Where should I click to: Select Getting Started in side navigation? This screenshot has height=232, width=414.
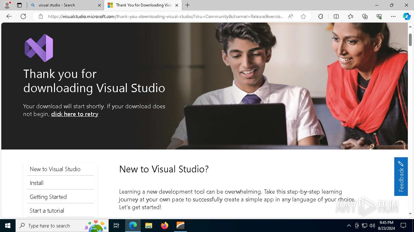coord(60,197)
